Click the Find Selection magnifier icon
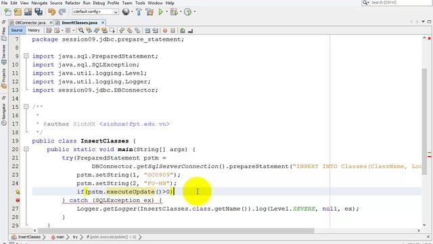 tap(81, 30)
